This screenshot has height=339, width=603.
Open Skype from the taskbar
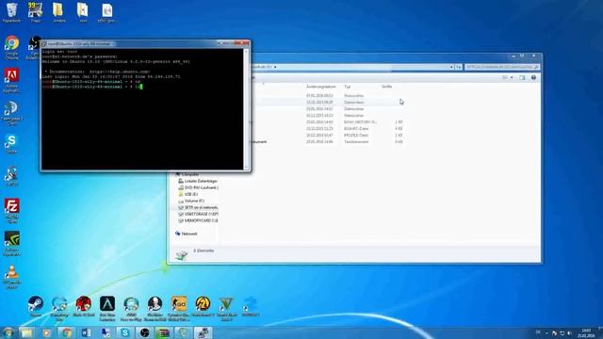pos(125,332)
